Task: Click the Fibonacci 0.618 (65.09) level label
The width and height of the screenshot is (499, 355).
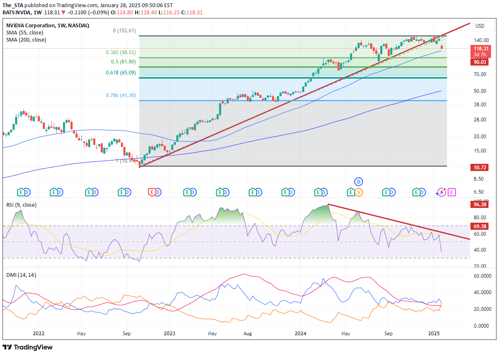Action: click(121, 73)
